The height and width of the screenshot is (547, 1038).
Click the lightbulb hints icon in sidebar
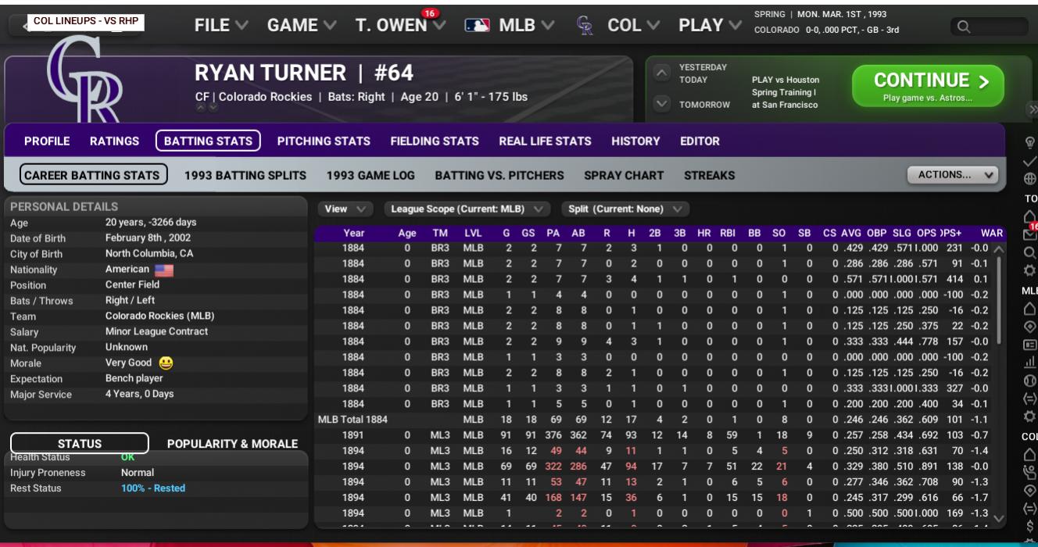coord(1030,142)
